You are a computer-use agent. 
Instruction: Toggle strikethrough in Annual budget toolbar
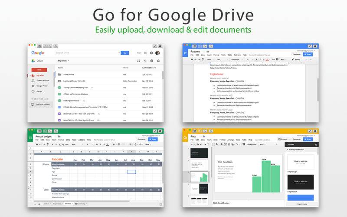pyautogui.click(x=104, y=145)
